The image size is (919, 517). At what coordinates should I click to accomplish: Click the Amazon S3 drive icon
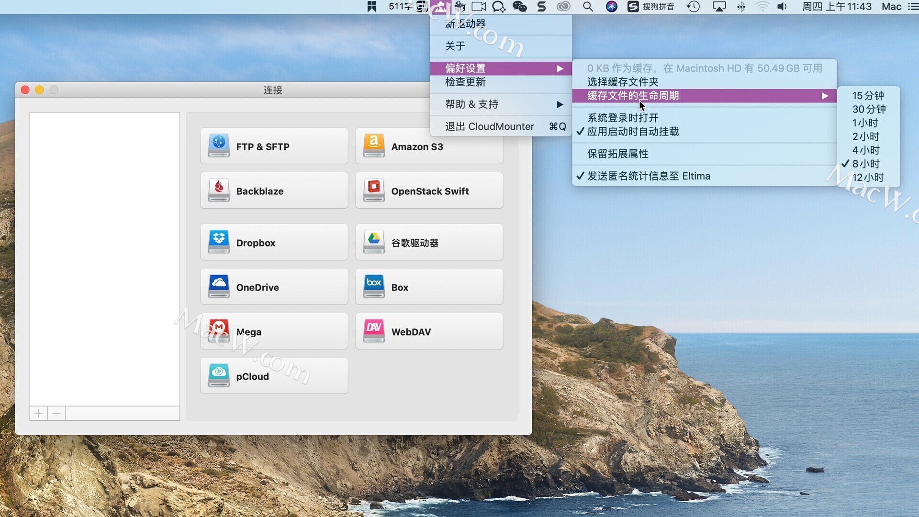374,146
